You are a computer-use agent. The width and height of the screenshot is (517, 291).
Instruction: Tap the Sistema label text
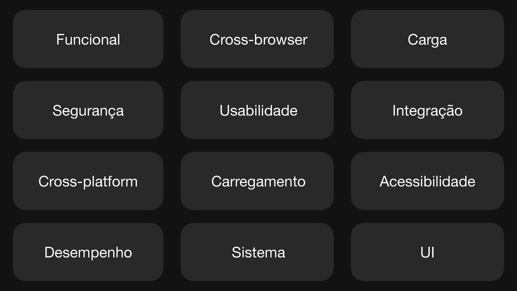[258, 252]
